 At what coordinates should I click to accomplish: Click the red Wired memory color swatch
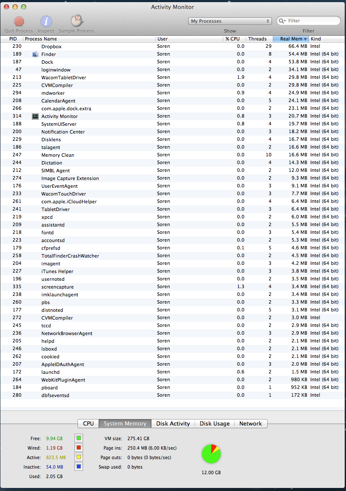click(79, 447)
